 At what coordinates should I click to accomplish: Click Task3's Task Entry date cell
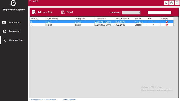[104, 25]
